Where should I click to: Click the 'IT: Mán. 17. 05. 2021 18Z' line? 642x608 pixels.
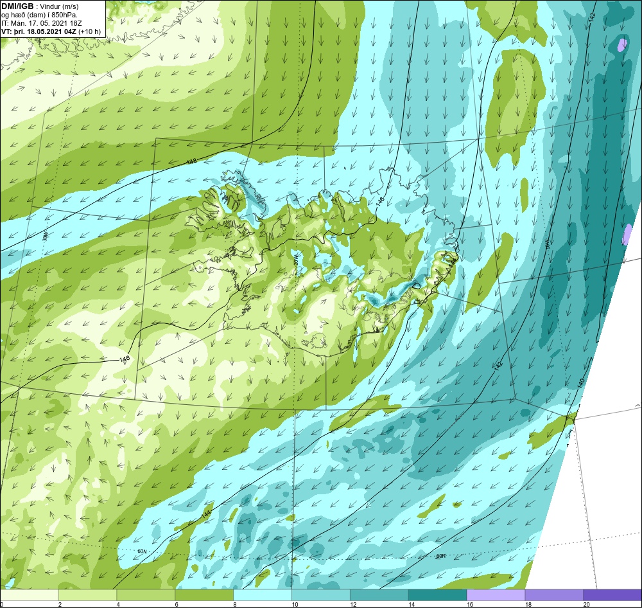pos(42,23)
